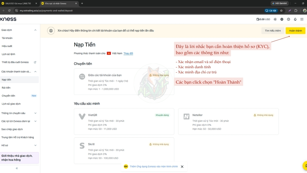Click the 0.00 USD wallet balance
Screen dimensions: 307x173
click(263, 19)
